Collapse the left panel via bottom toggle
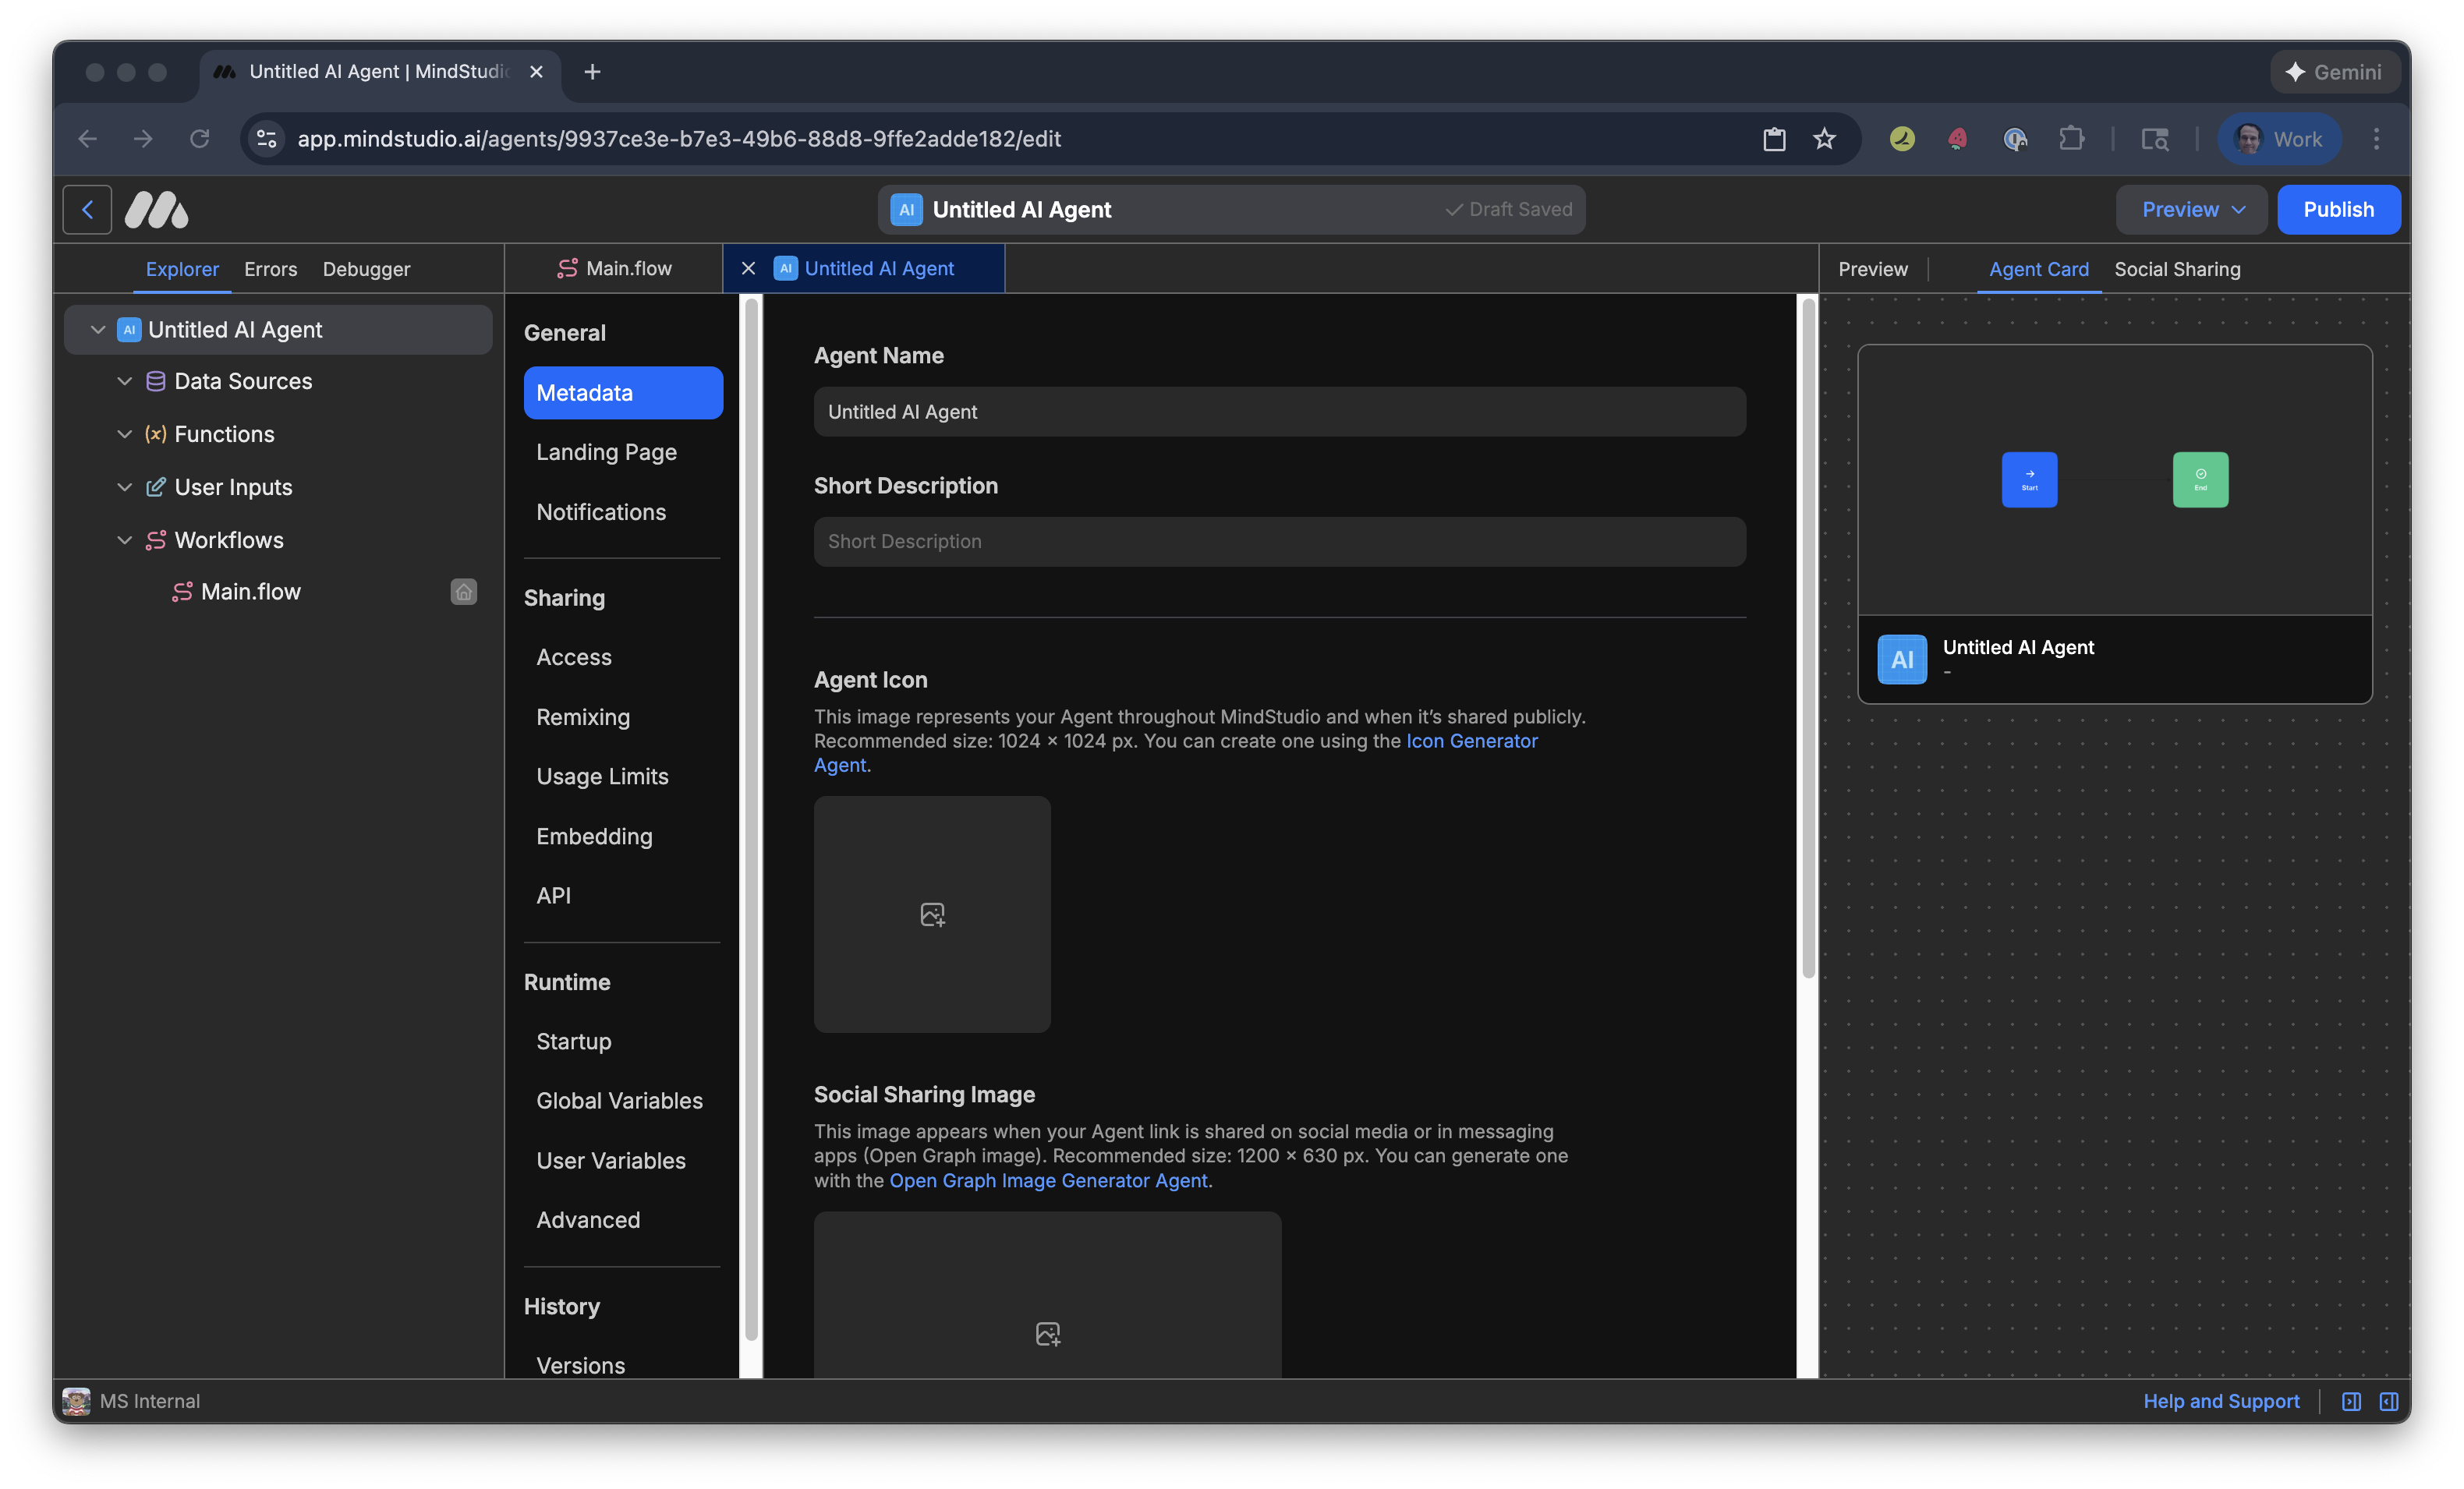2464x1489 pixels. [2352, 1401]
